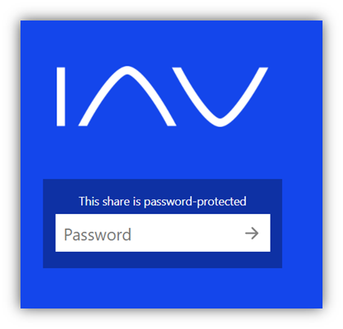Click the word 'is' in the notice

point(137,201)
